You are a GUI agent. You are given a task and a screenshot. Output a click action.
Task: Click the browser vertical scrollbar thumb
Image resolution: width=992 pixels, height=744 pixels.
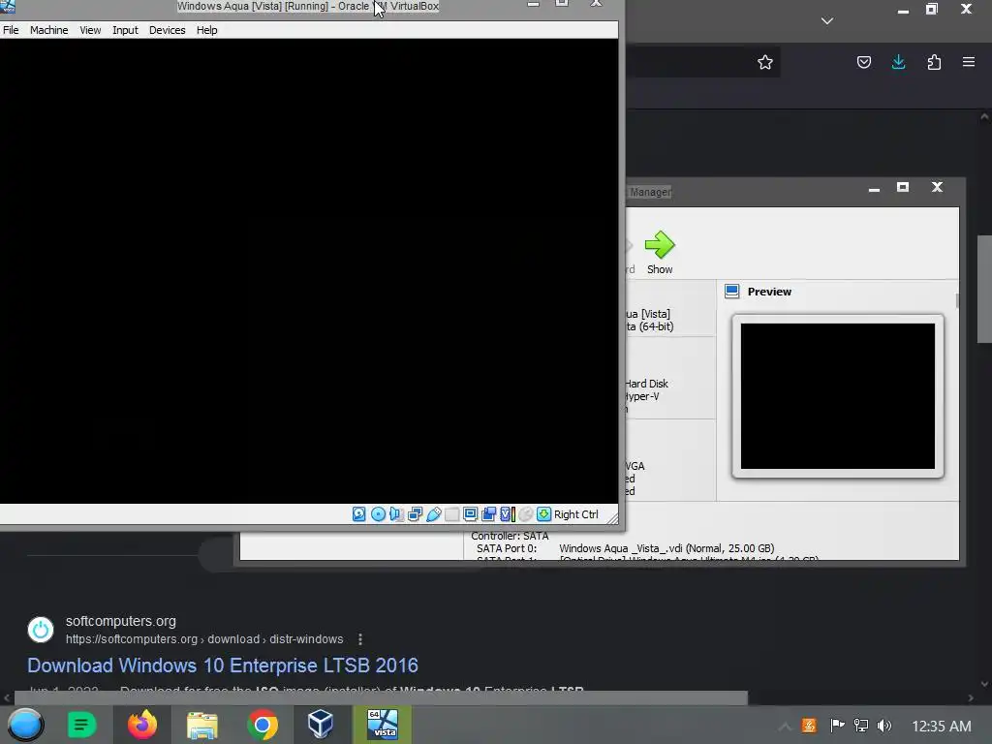[984, 289]
